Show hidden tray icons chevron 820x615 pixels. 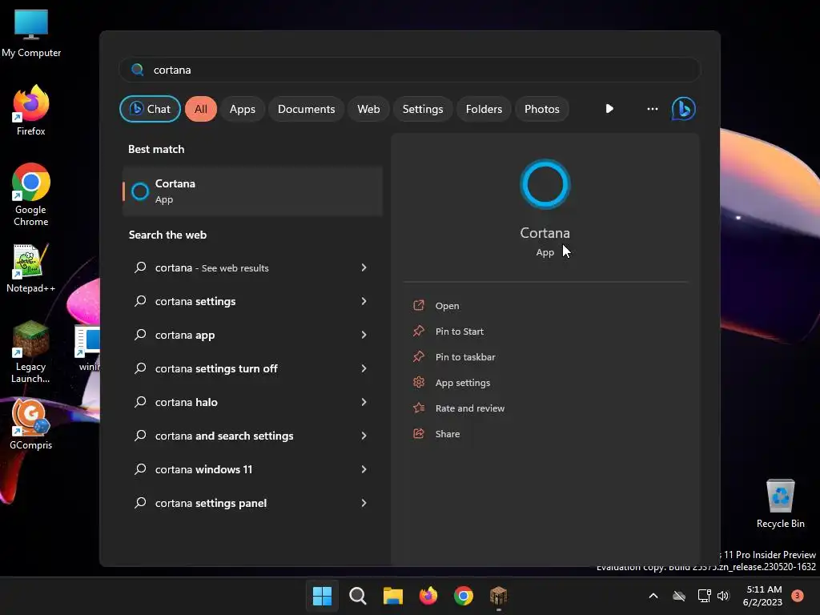click(x=653, y=596)
